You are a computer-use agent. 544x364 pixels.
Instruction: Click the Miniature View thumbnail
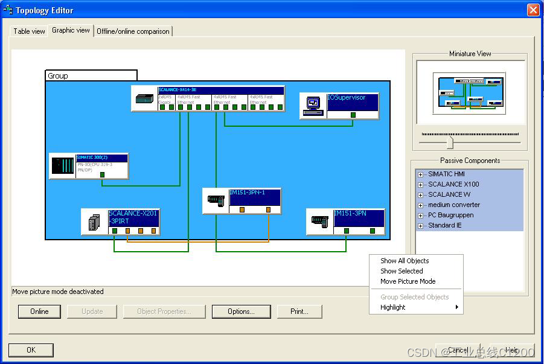point(469,93)
